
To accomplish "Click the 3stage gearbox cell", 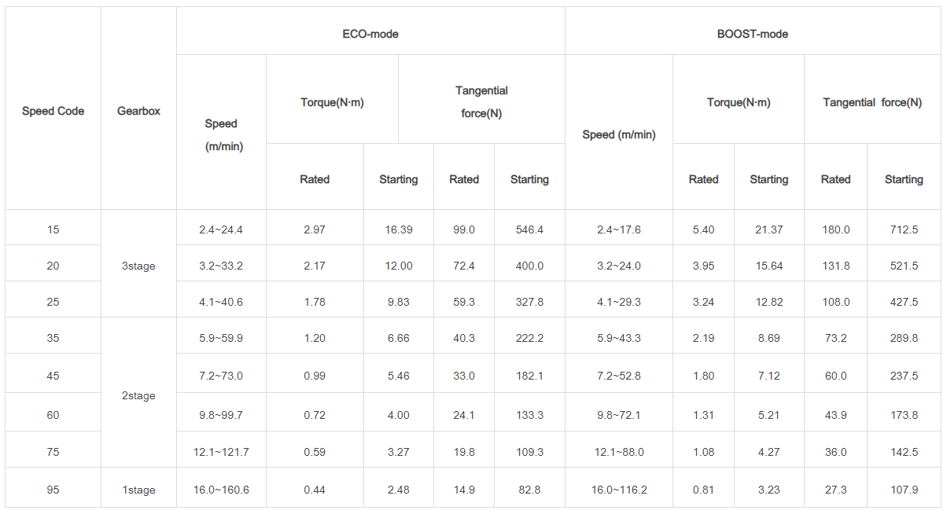I will point(138,266).
